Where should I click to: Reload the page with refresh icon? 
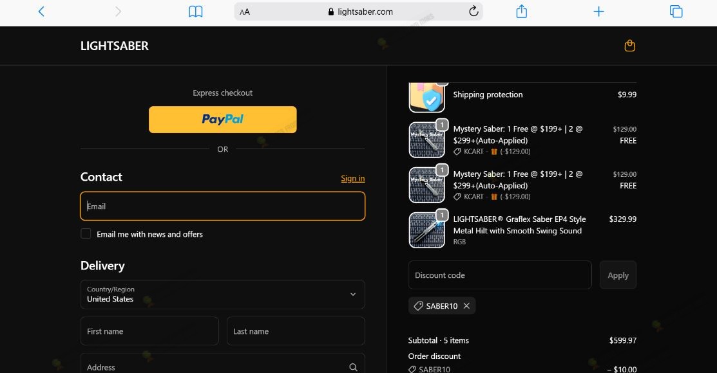point(473,12)
